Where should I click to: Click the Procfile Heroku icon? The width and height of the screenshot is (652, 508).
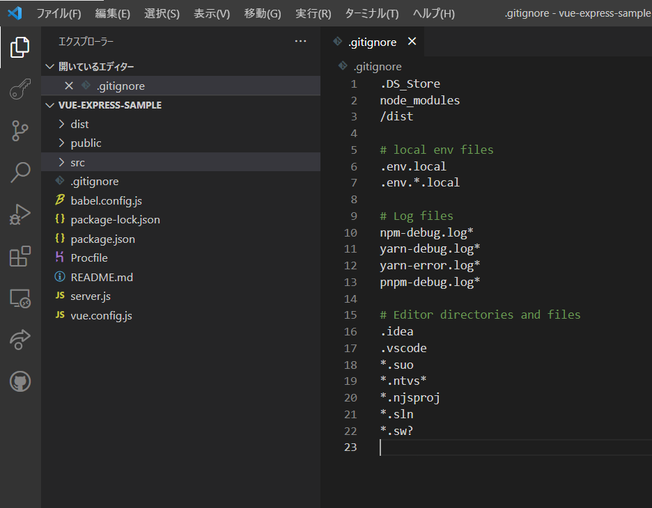60,257
